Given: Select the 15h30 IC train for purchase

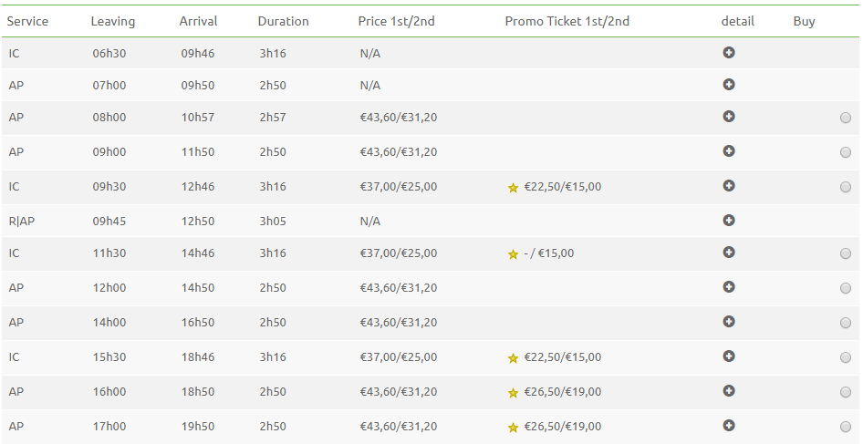Looking at the screenshot, I should coord(846,357).
